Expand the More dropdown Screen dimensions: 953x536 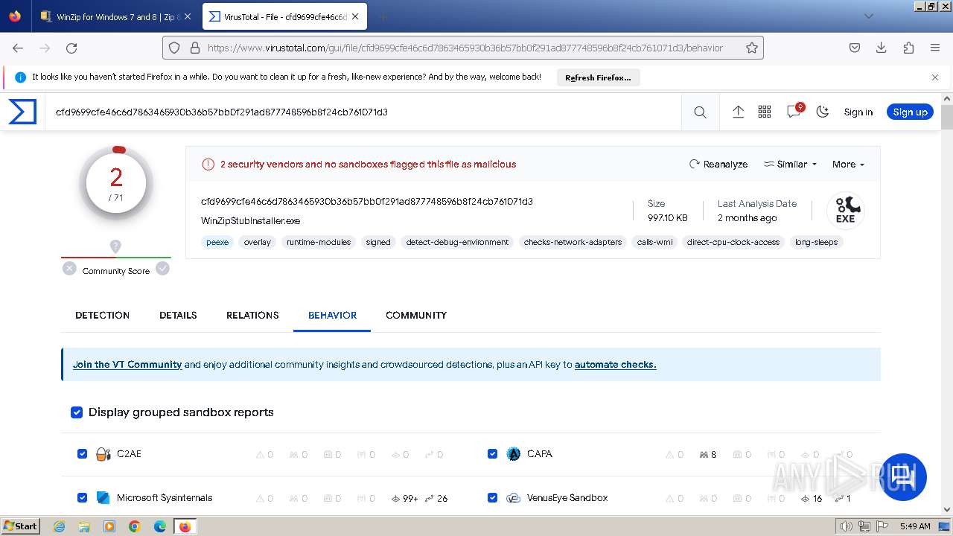click(848, 165)
